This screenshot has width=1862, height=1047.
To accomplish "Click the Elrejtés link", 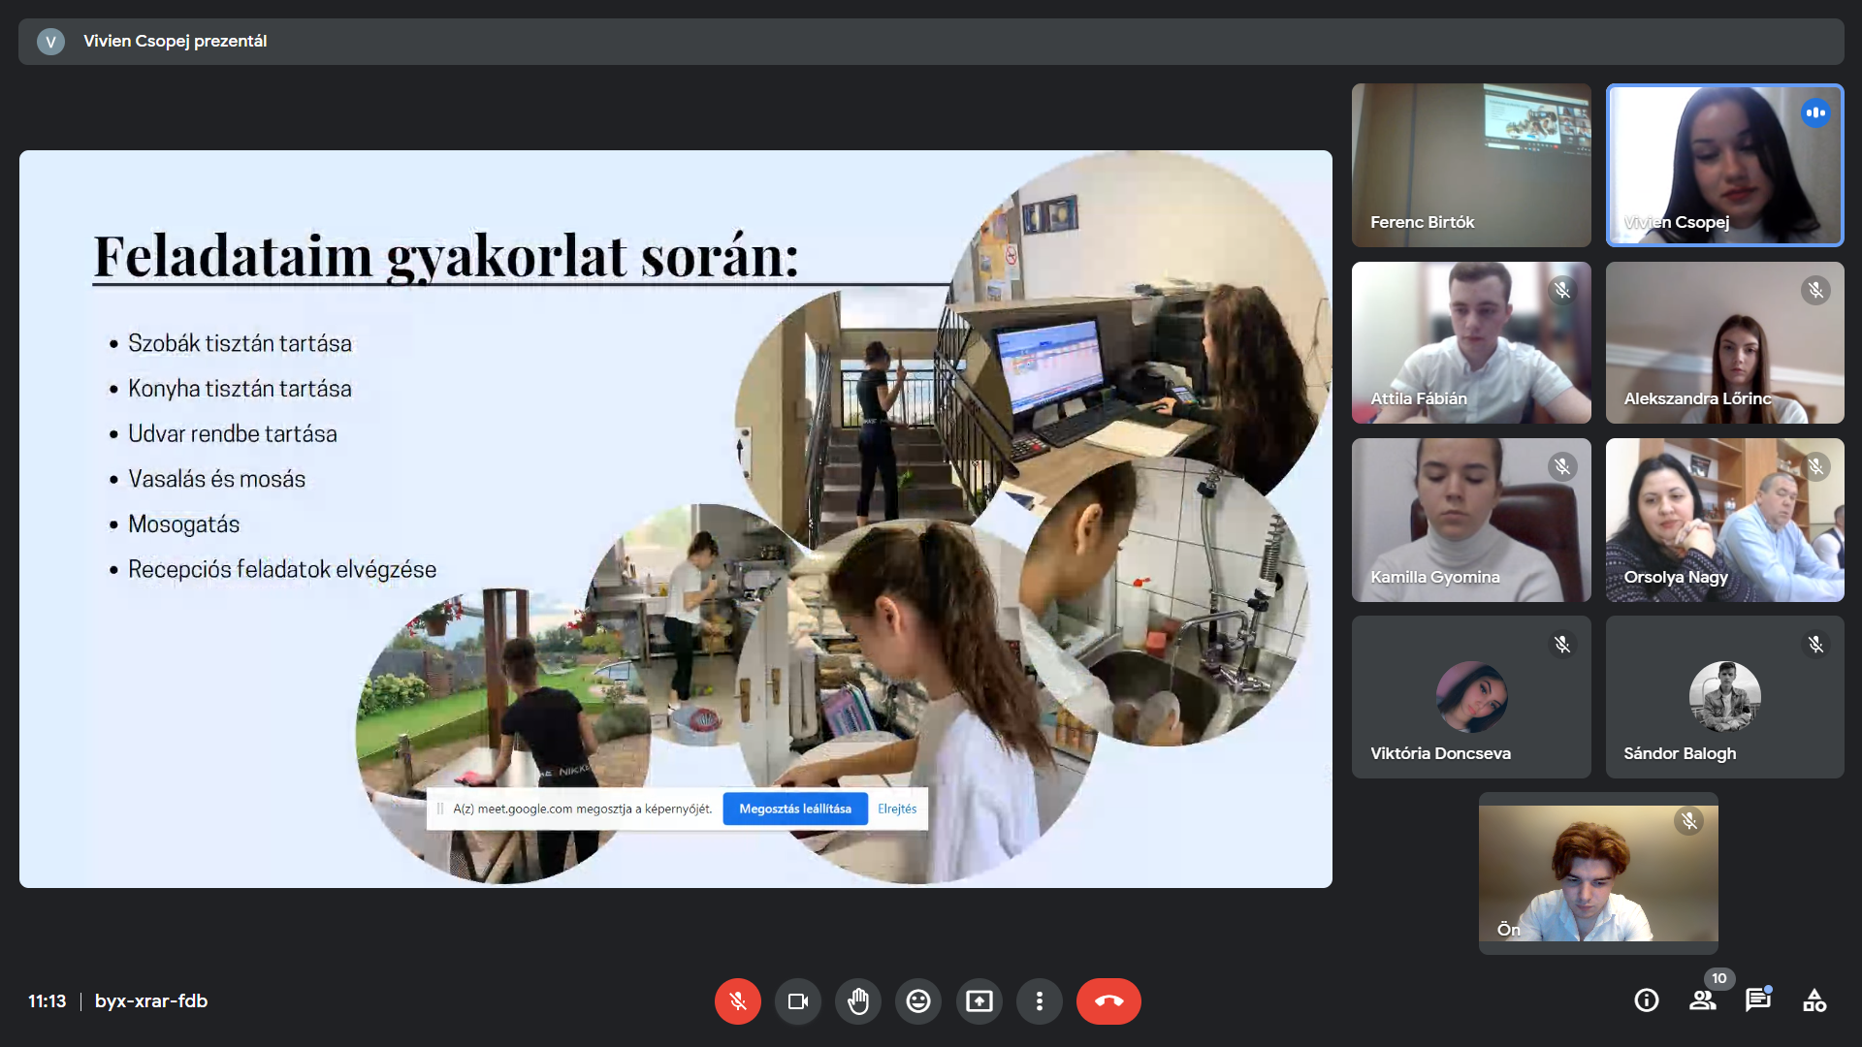I will 897,809.
